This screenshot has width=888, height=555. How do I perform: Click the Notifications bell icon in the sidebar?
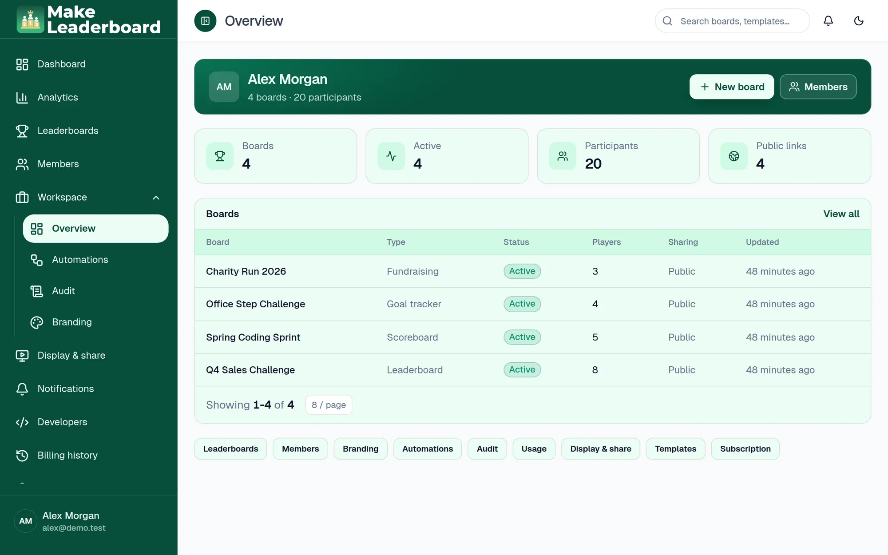[x=22, y=389]
